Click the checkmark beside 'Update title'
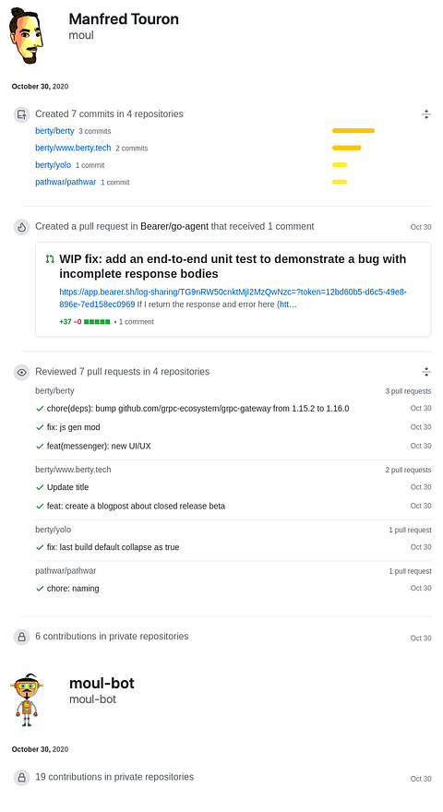Image resolution: width=443 pixels, height=812 pixels. [40, 487]
